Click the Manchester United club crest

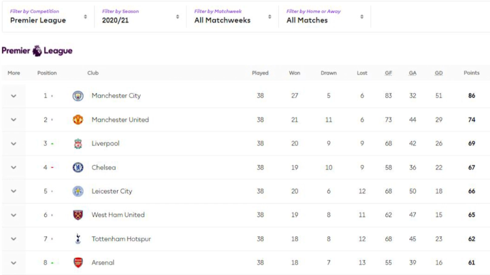pyautogui.click(x=78, y=120)
